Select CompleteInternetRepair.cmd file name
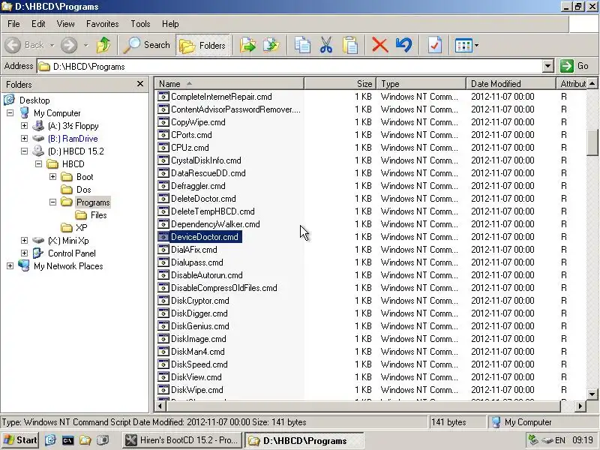The width and height of the screenshot is (600, 450). (221, 97)
